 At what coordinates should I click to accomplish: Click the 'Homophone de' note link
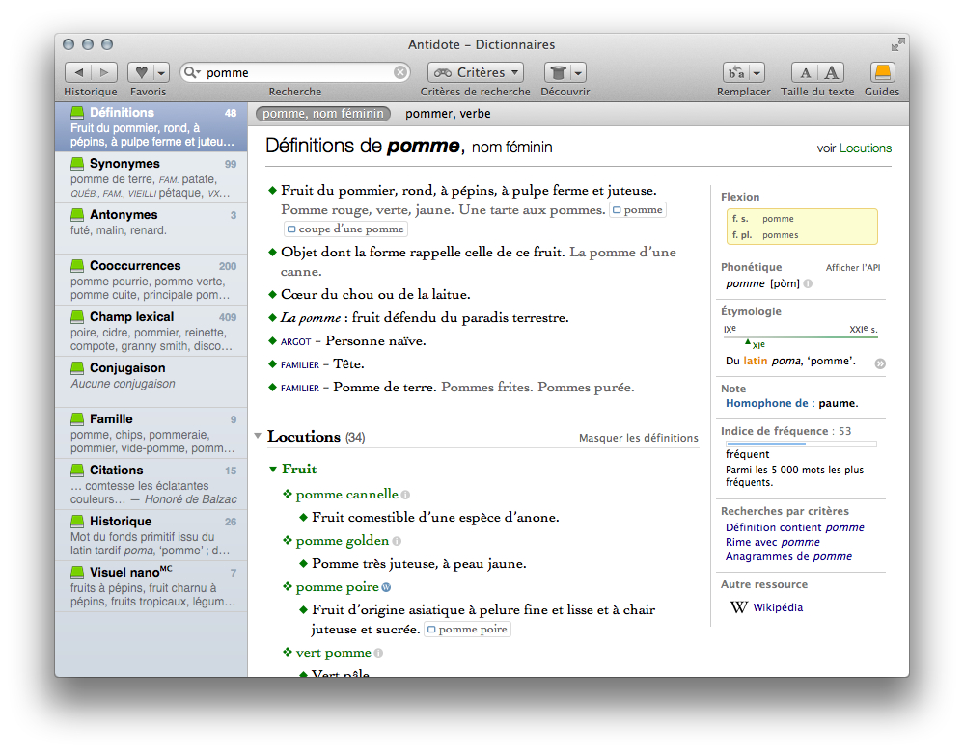pos(766,404)
